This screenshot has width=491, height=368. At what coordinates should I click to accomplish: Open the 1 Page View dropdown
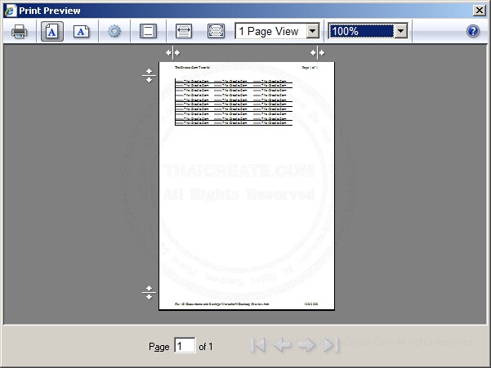point(278,31)
